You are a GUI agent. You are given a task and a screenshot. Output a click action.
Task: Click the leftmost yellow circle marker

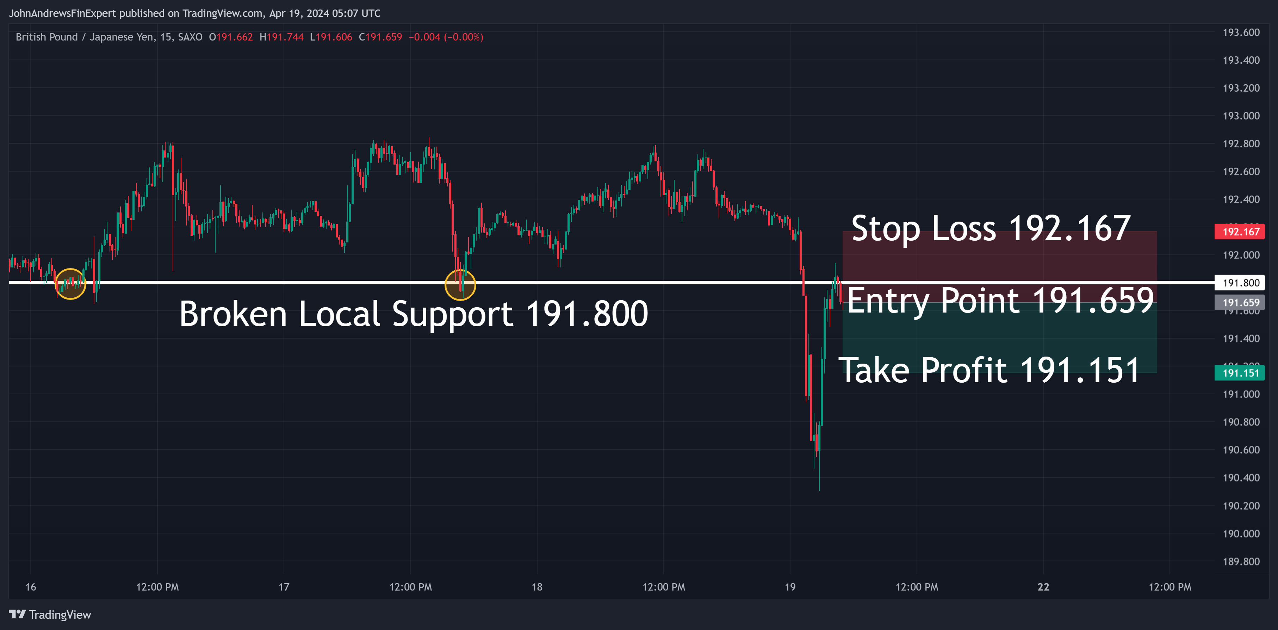point(70,284)
